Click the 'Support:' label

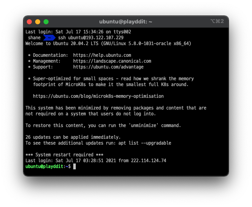(x=43, y=67)
